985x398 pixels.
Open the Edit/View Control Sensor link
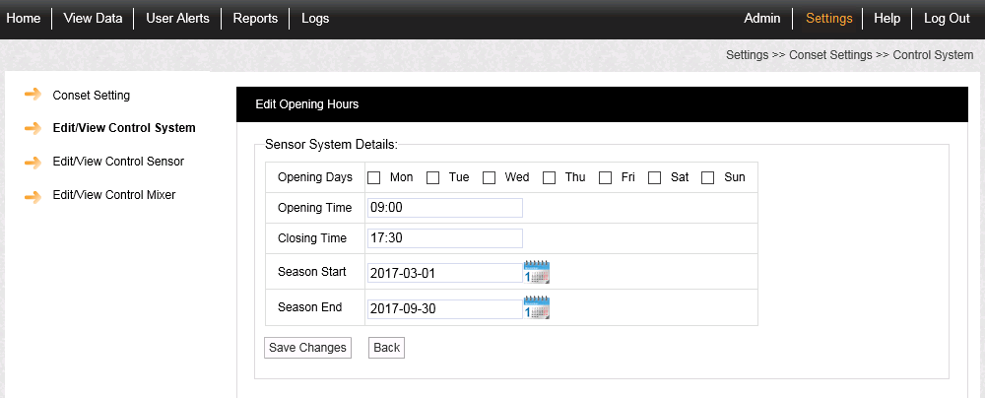(x=117, y=162)
